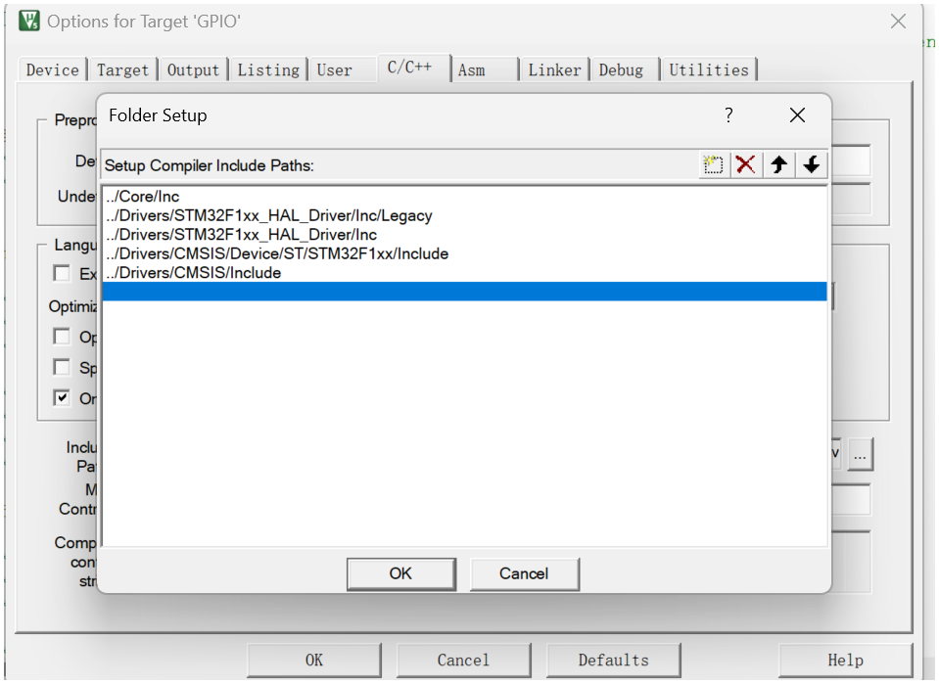Click the highlighted empty new path row

(465, 292)
